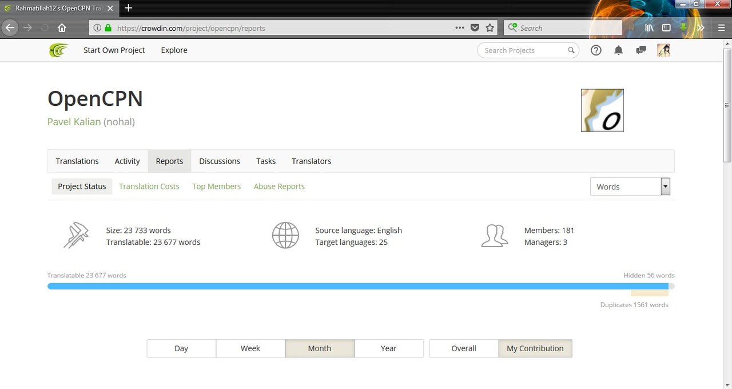Show site information via the info icon
This screenshot has height=389, width=732.
point(97,27)
